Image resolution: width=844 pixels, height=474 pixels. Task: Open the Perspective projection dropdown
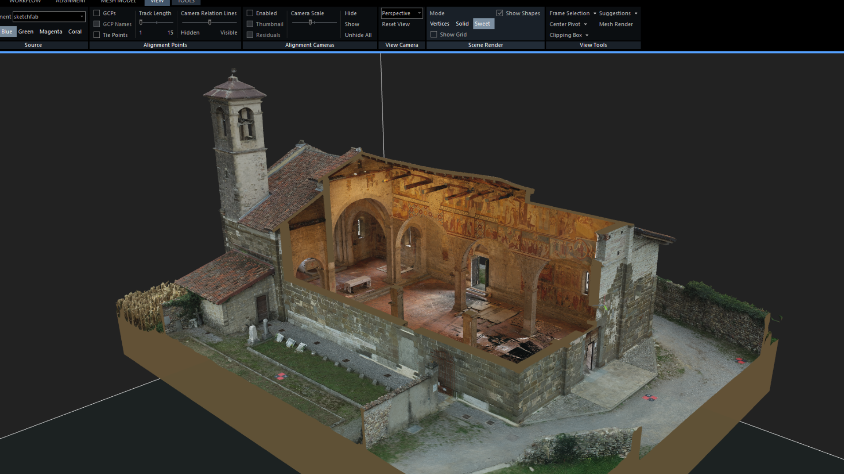tap(401, 13)
